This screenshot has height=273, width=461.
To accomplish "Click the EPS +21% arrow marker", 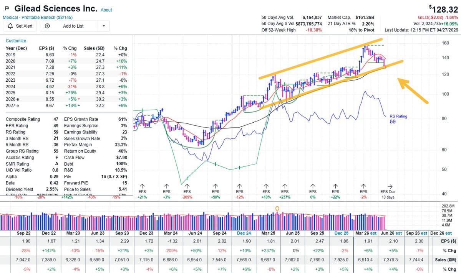I will point(142,186).
